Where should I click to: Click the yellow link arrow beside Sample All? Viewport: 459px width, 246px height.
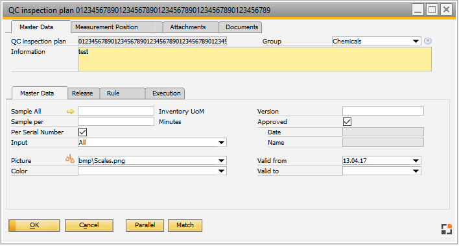point(71,112)
